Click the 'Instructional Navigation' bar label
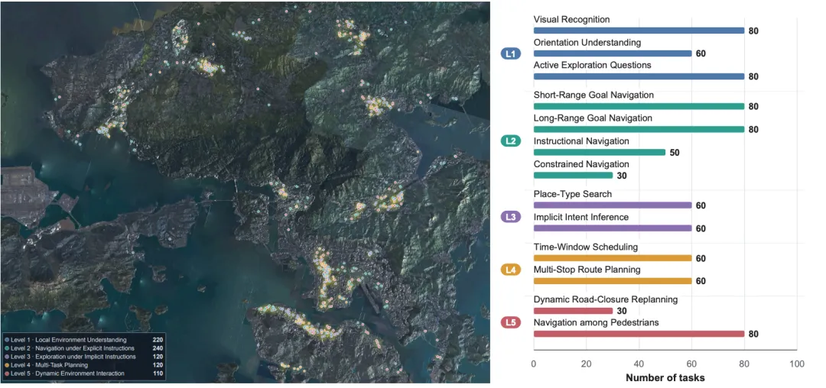Image resolution: width=826 pixels, height=388 pixels. click(581, 141)
